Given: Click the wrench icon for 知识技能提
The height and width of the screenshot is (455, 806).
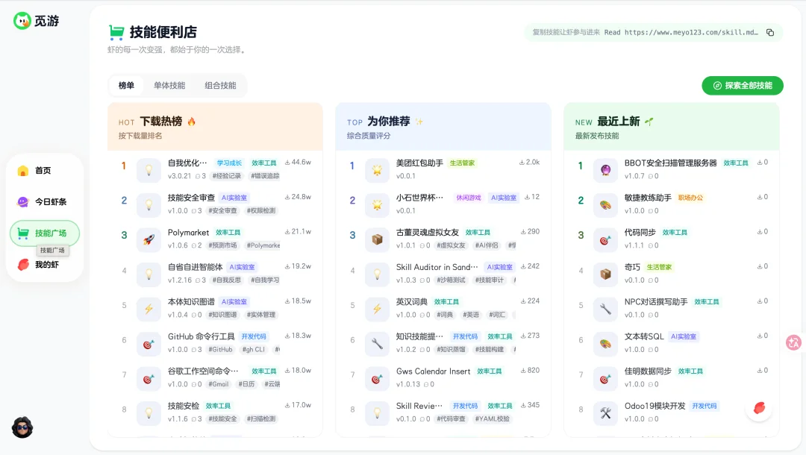Looking at the screenshot, I should point(377,344).
